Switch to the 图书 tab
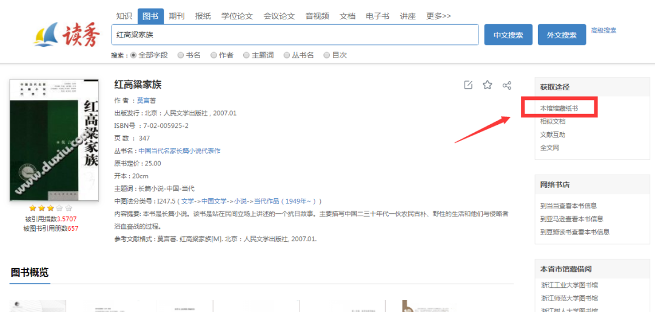This screenshot has width=655, height=312. coord(150,16)
